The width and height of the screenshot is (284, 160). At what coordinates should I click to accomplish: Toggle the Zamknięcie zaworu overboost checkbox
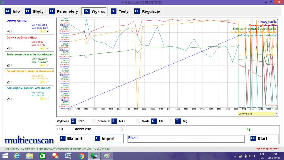click(x=8, y=99)
